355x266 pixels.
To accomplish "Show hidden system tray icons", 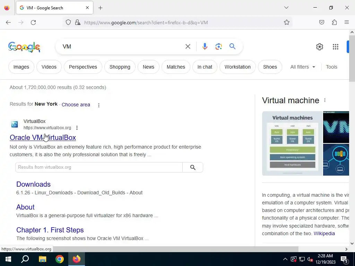I will [285, 259].
